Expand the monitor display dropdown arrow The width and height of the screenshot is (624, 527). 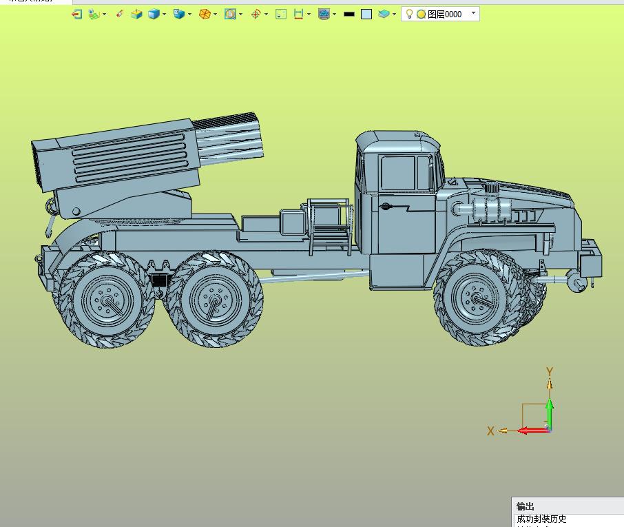[x=334, y=14]
